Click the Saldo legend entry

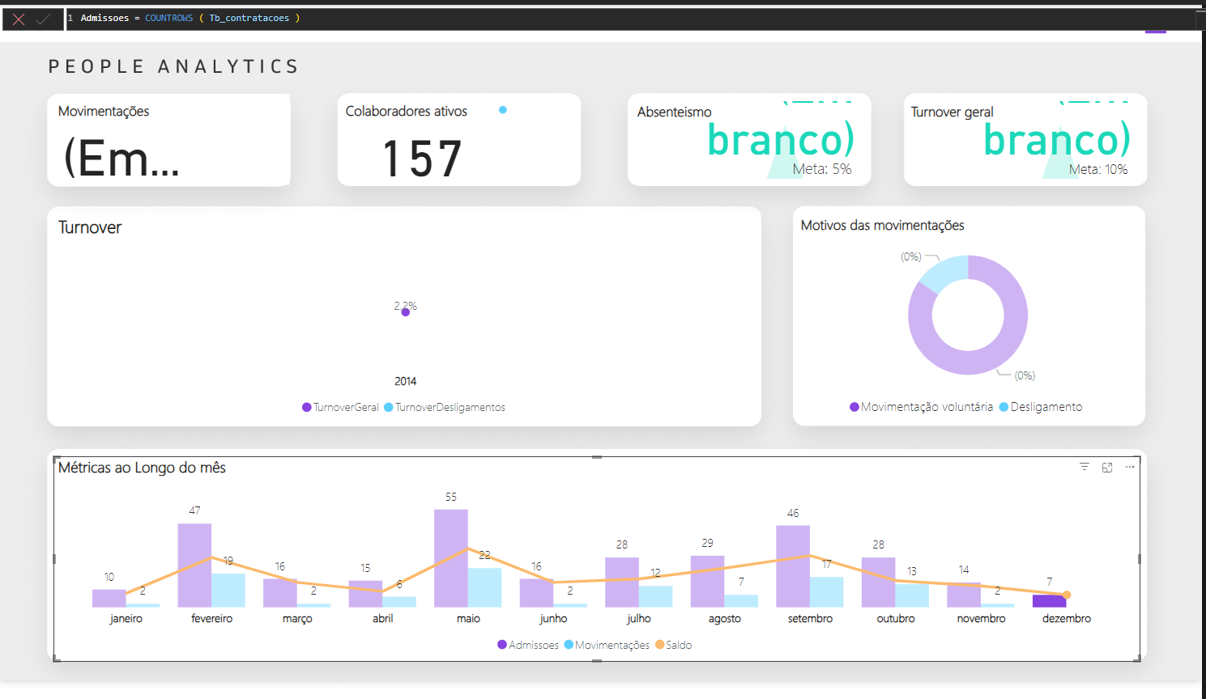pos(674,645)
